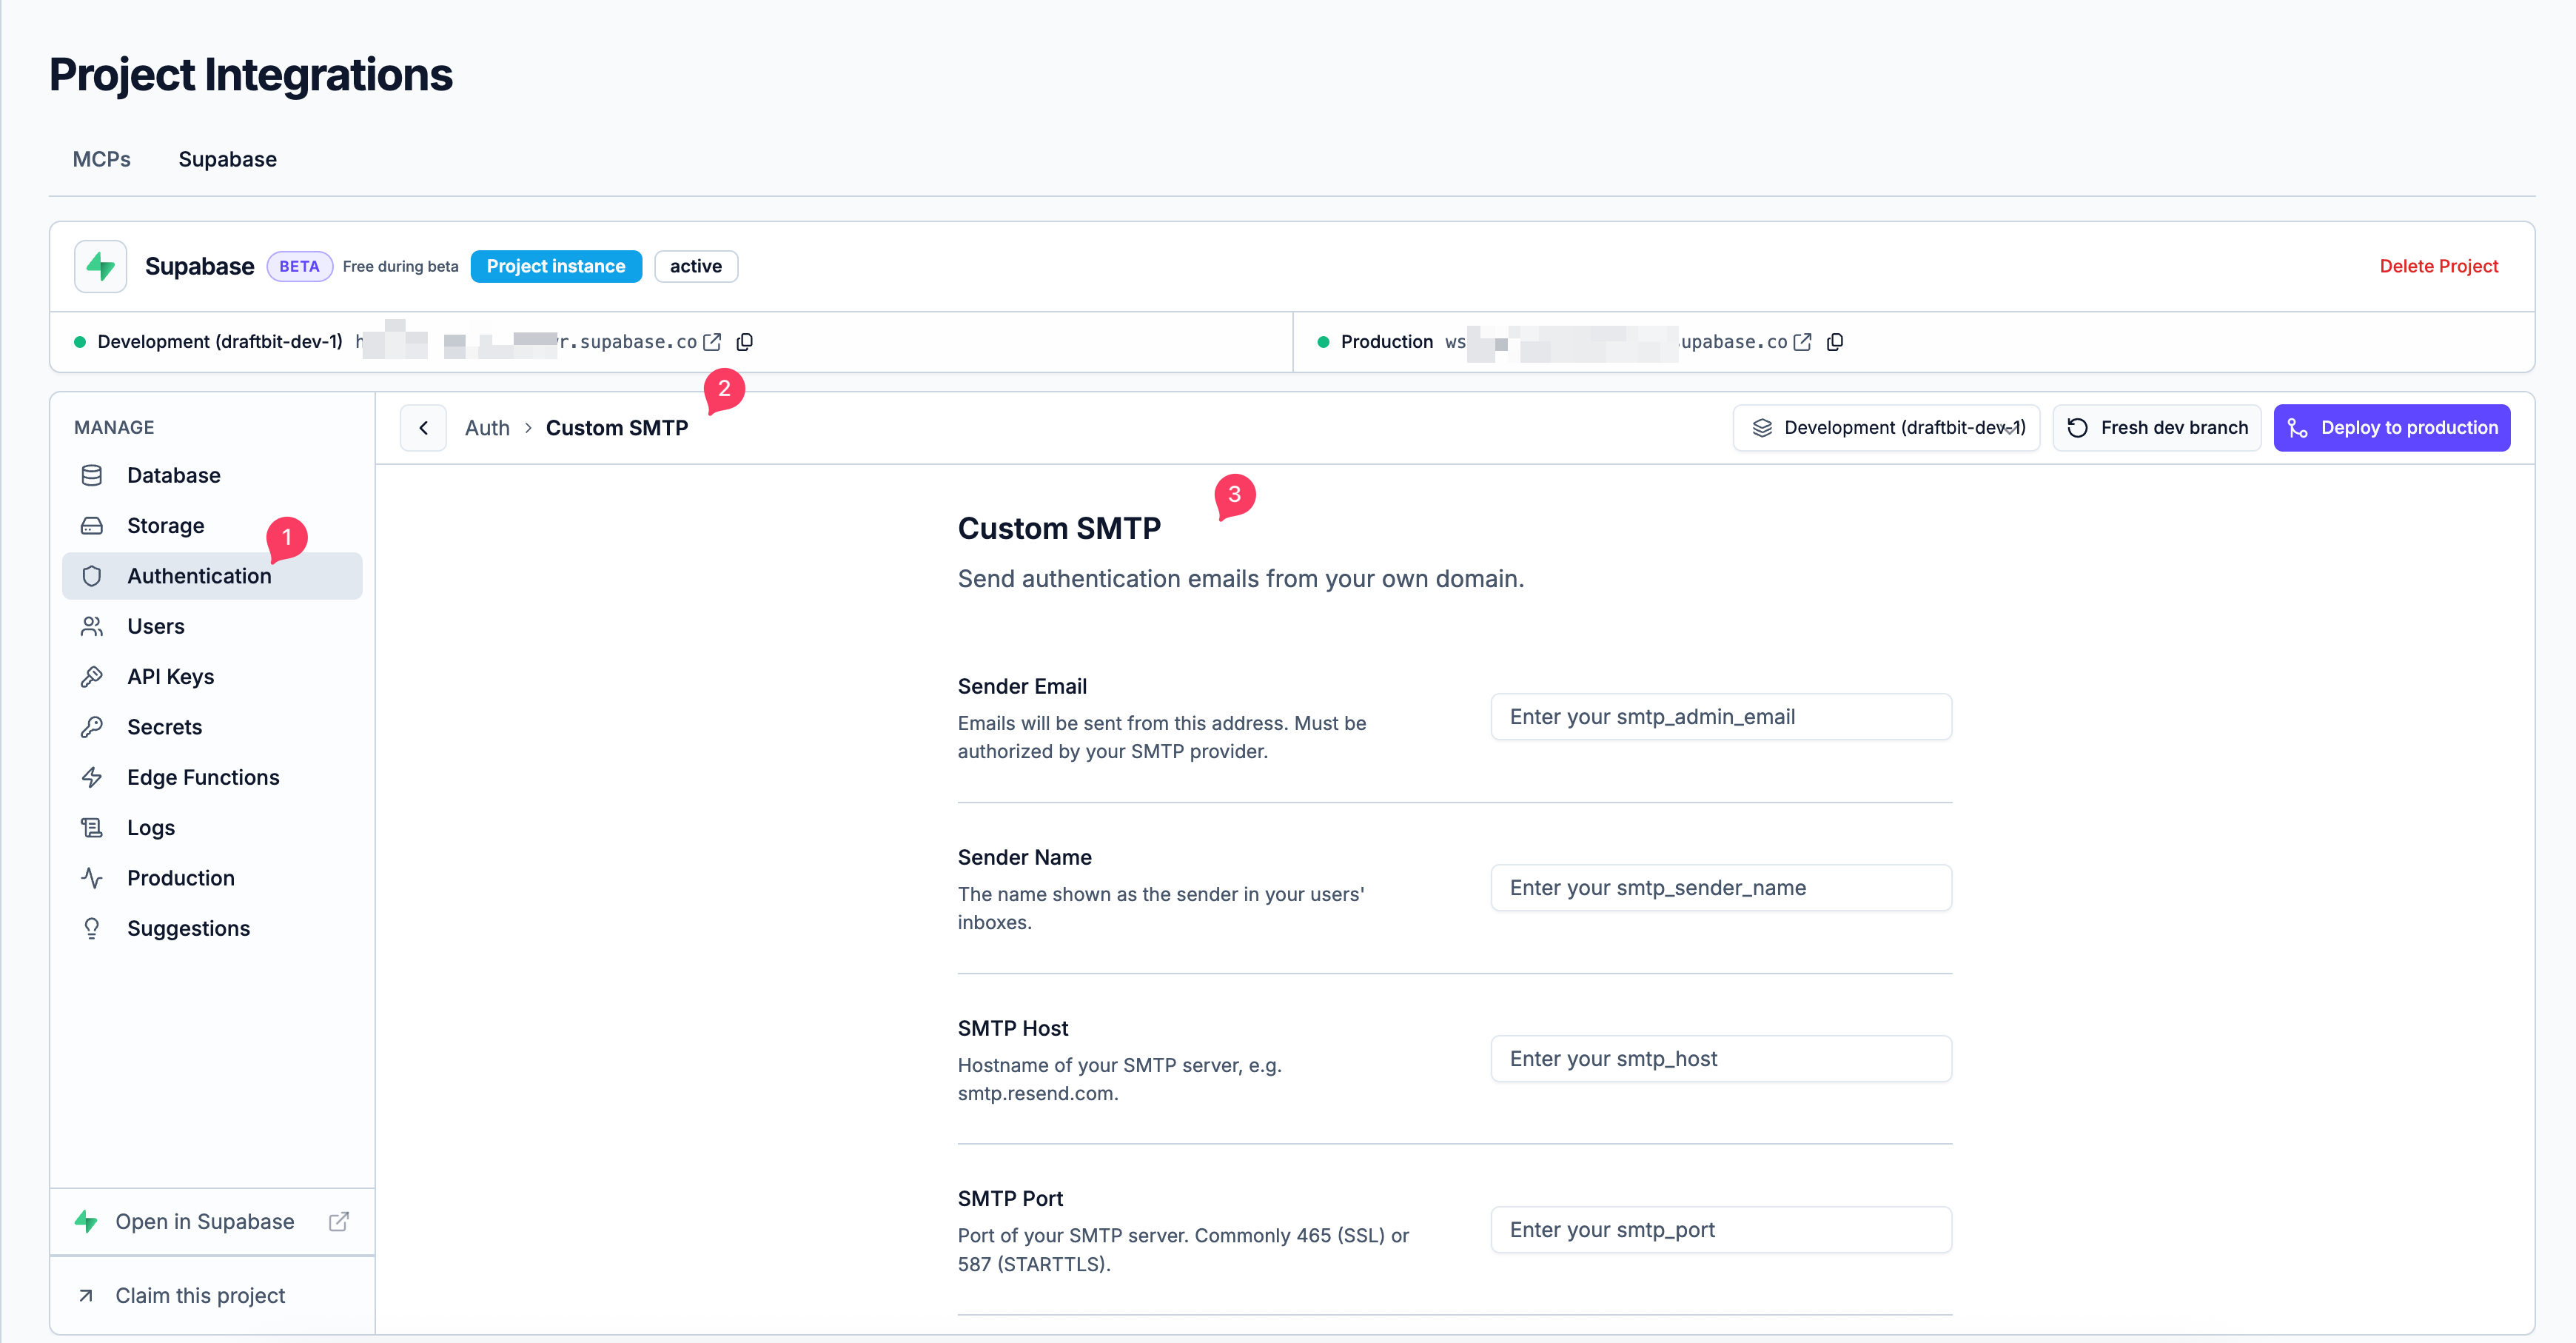The height and width of the screenshot is (1343, 2576).
Task: Click Fresh dev branch button
Action: click(x=2157, y=428)
